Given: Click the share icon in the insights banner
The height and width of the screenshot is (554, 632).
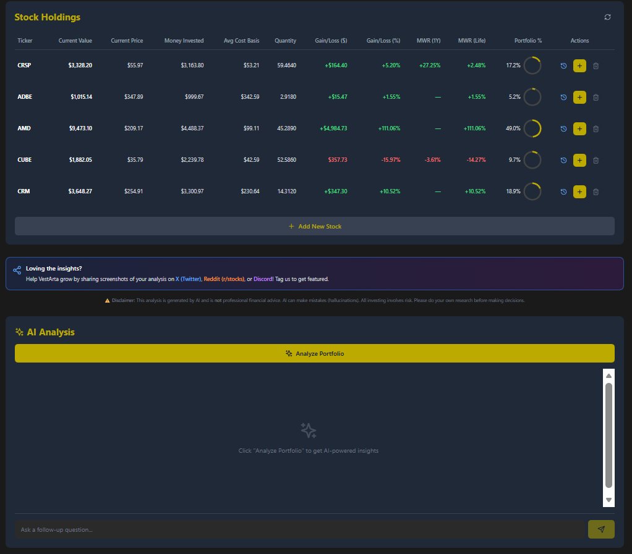Looking at the screenshot, I should 17,270.
